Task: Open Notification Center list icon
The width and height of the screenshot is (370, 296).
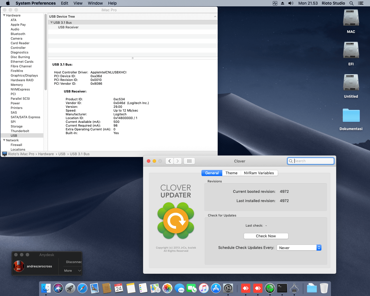Action: (360, 3)
